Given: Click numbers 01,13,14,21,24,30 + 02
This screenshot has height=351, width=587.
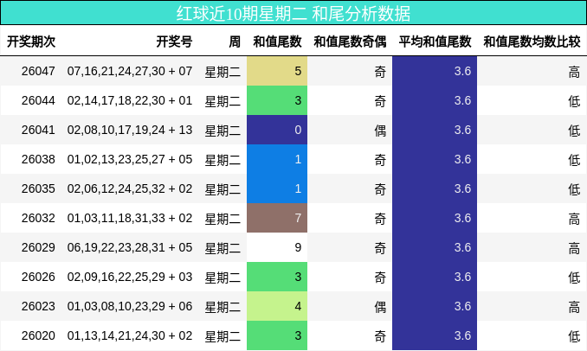Looking at the screenshot, I should [130, 335].
